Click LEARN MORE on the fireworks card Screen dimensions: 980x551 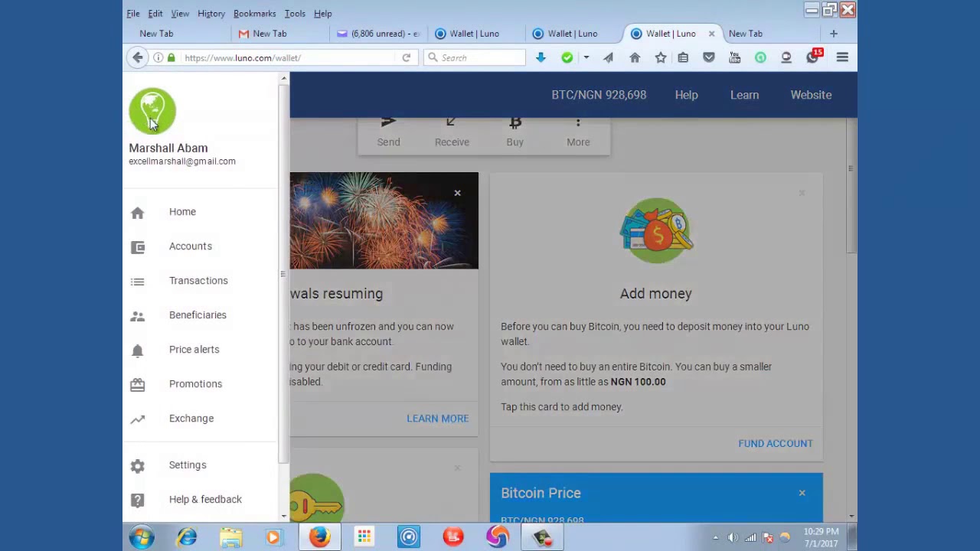click(x=437, y=419)
